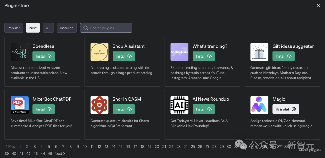325x158 pixels.
Task: Go to page 39
Action: pyautogui.click(x=7, y=154)
